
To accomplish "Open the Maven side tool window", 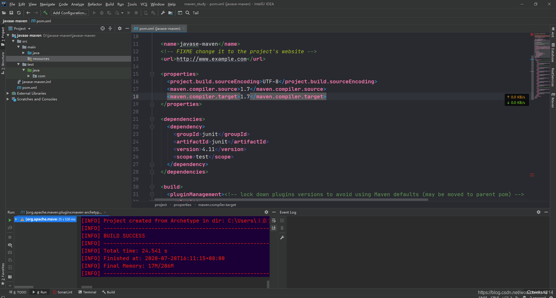I will pyautogui.click(x=553, y=100).
